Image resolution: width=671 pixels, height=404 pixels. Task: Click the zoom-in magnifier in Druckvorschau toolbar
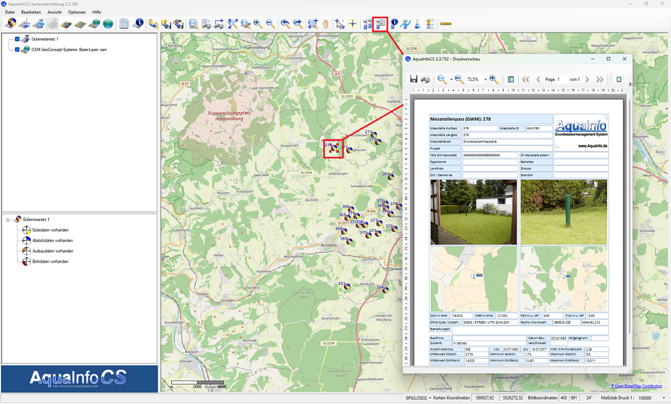pos(494,79)
